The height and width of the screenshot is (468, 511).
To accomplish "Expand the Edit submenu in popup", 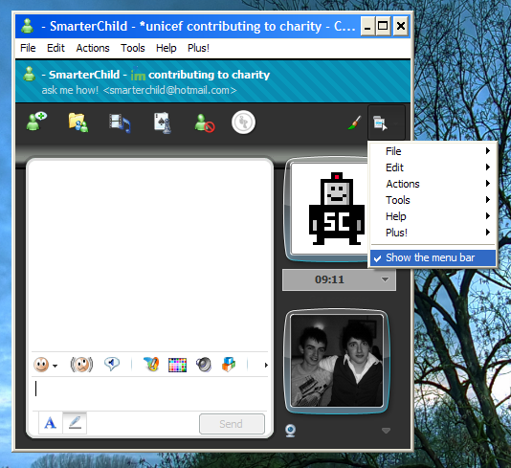I will point(433,167).
